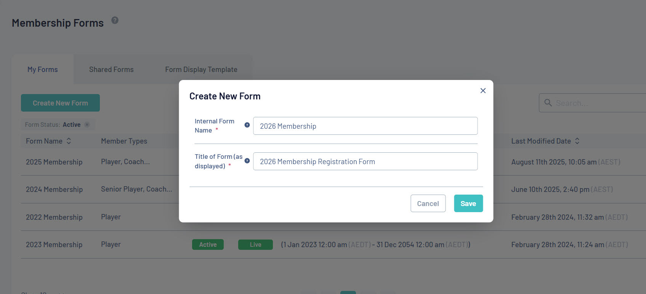
Task: Open the 2025 Membership form row
Action: [x=54, y=162]
